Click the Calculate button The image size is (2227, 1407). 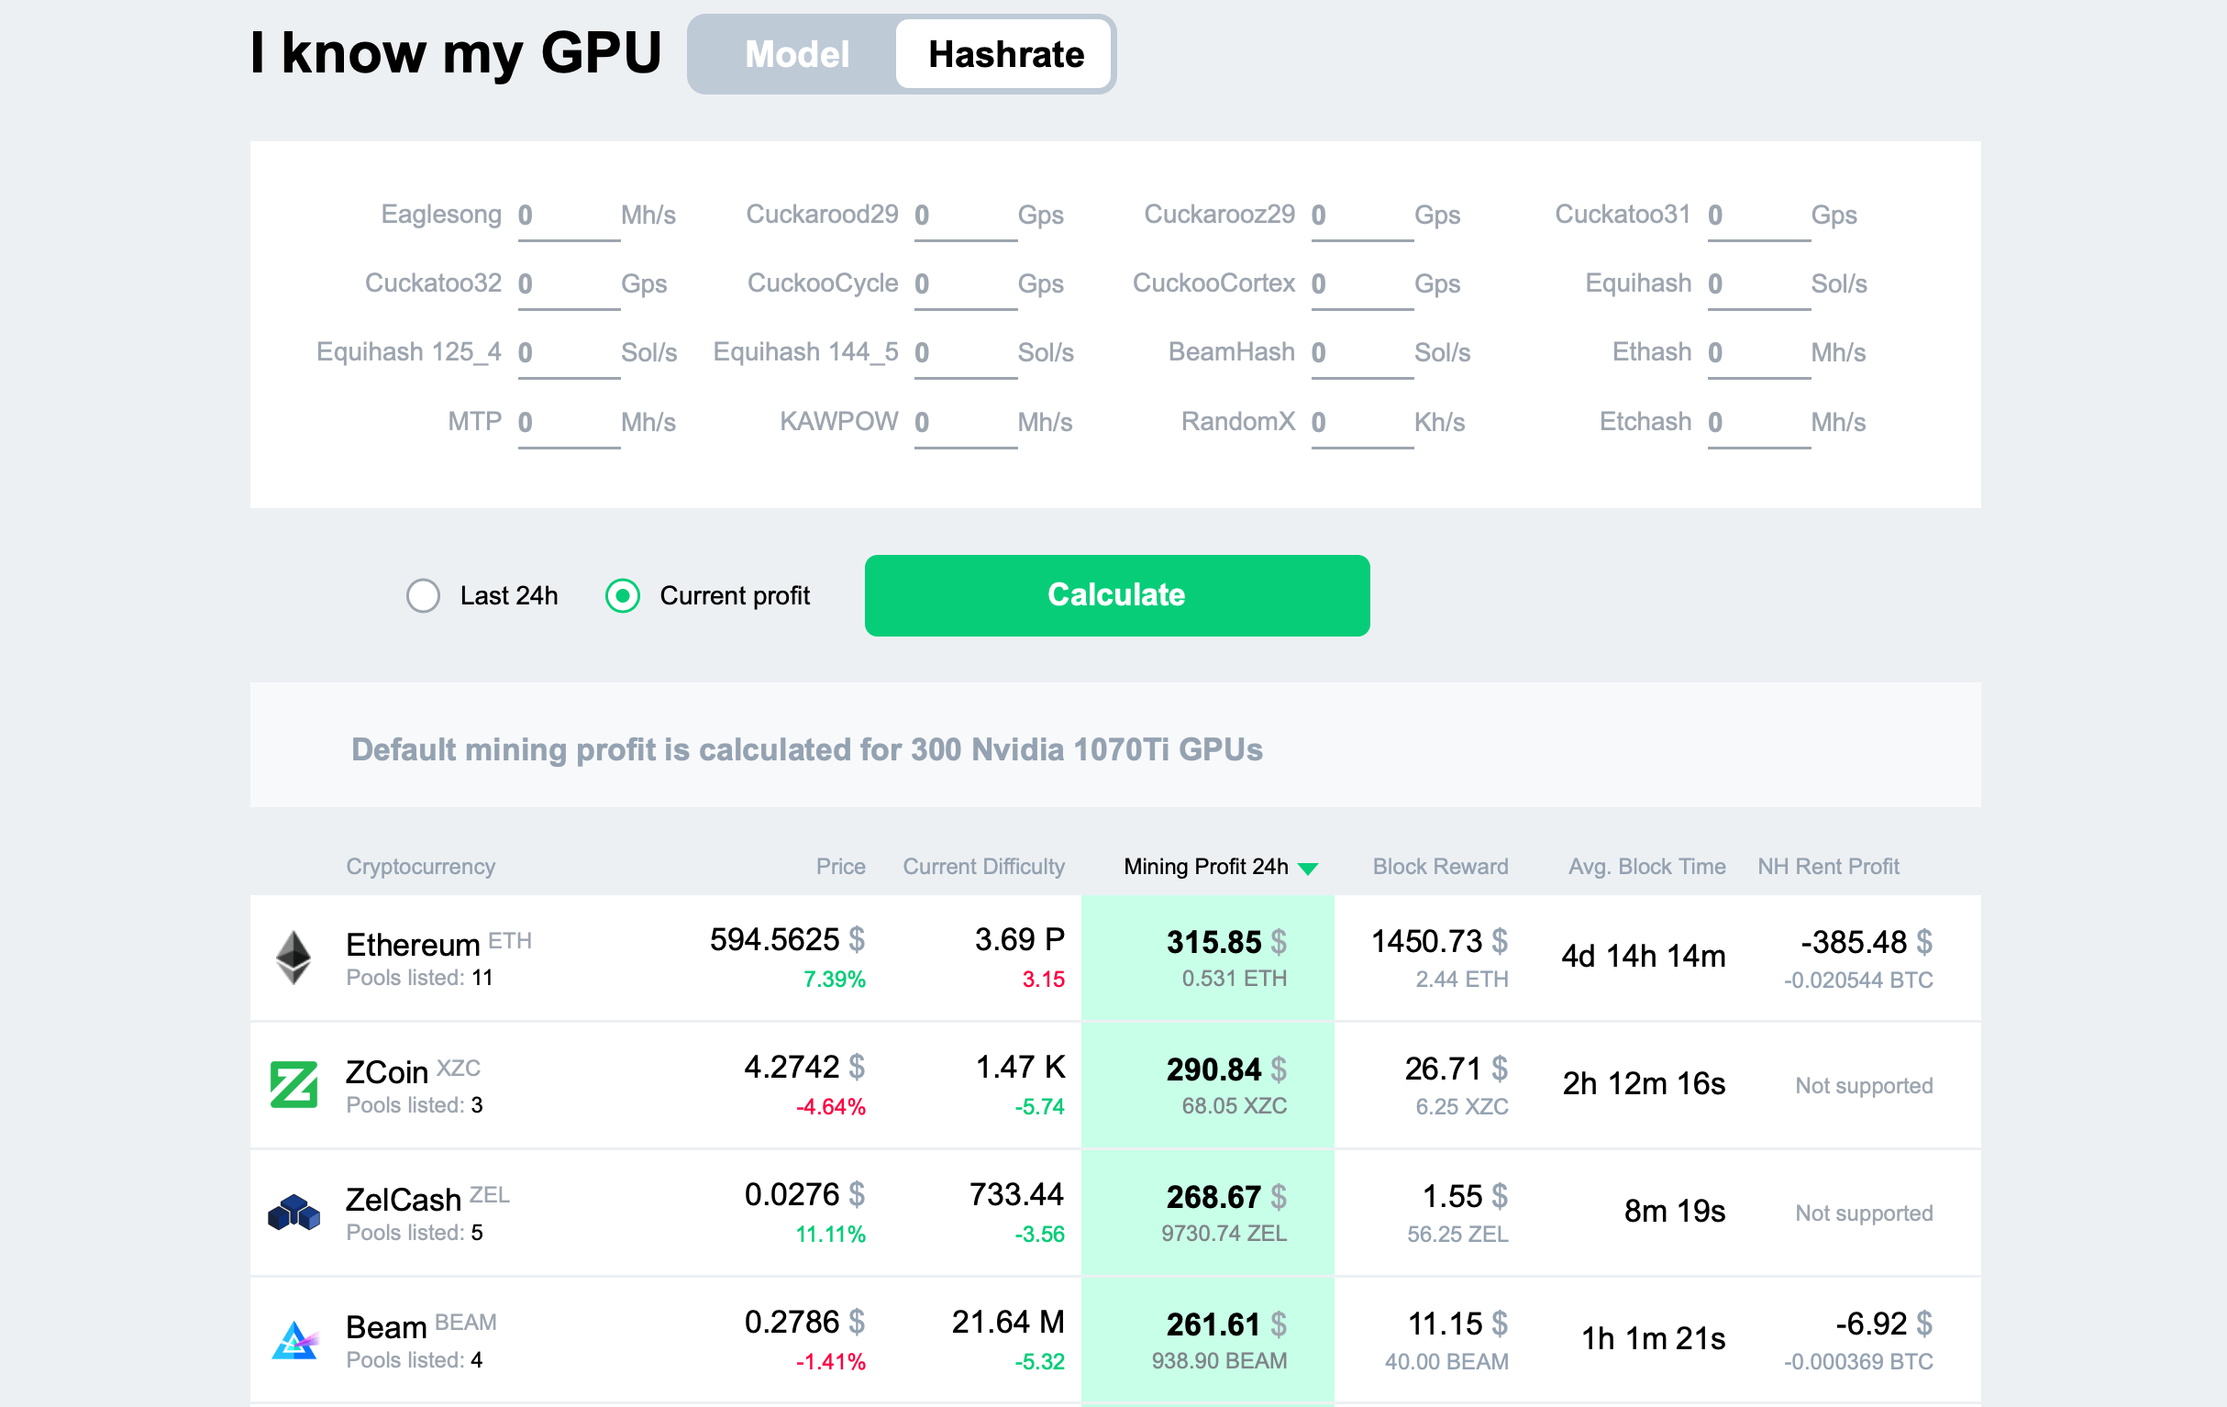click(1115, 595)
